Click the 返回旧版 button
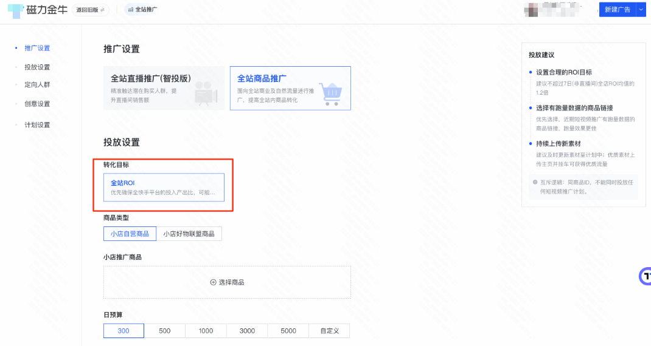 coord(90,10)
